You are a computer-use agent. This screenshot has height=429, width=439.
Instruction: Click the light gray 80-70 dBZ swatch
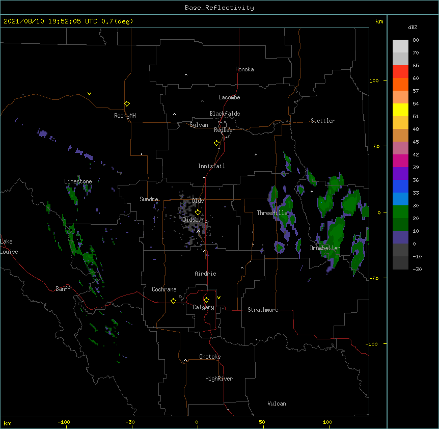click(400, 46)
